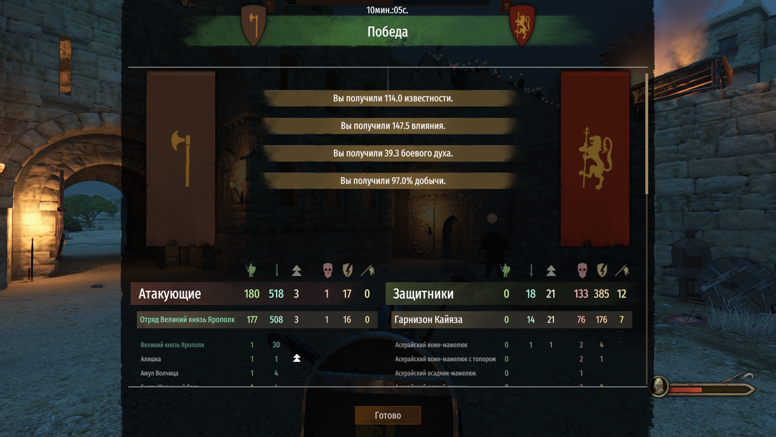
Task: Click the defenders' routed flag-axe icon
Action: click(x=621, y=271)
